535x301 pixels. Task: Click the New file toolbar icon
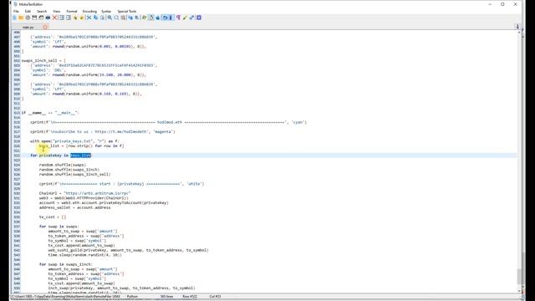point(15,18)
